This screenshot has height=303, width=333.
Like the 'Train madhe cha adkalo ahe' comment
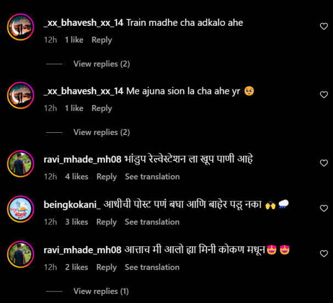click(x=324, y=26)
